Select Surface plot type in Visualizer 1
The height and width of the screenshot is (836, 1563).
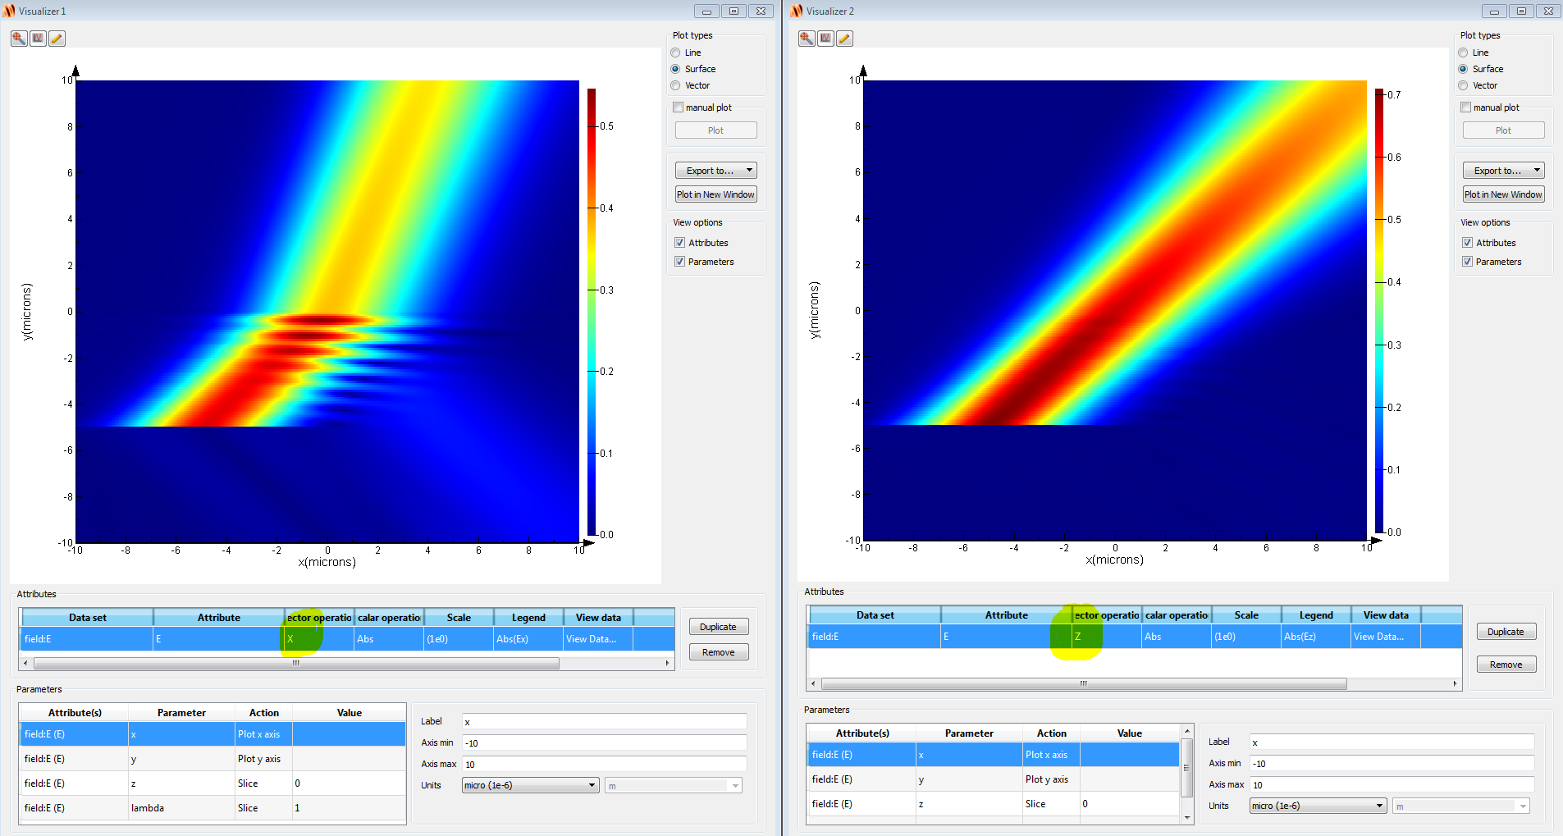point(675,69)
